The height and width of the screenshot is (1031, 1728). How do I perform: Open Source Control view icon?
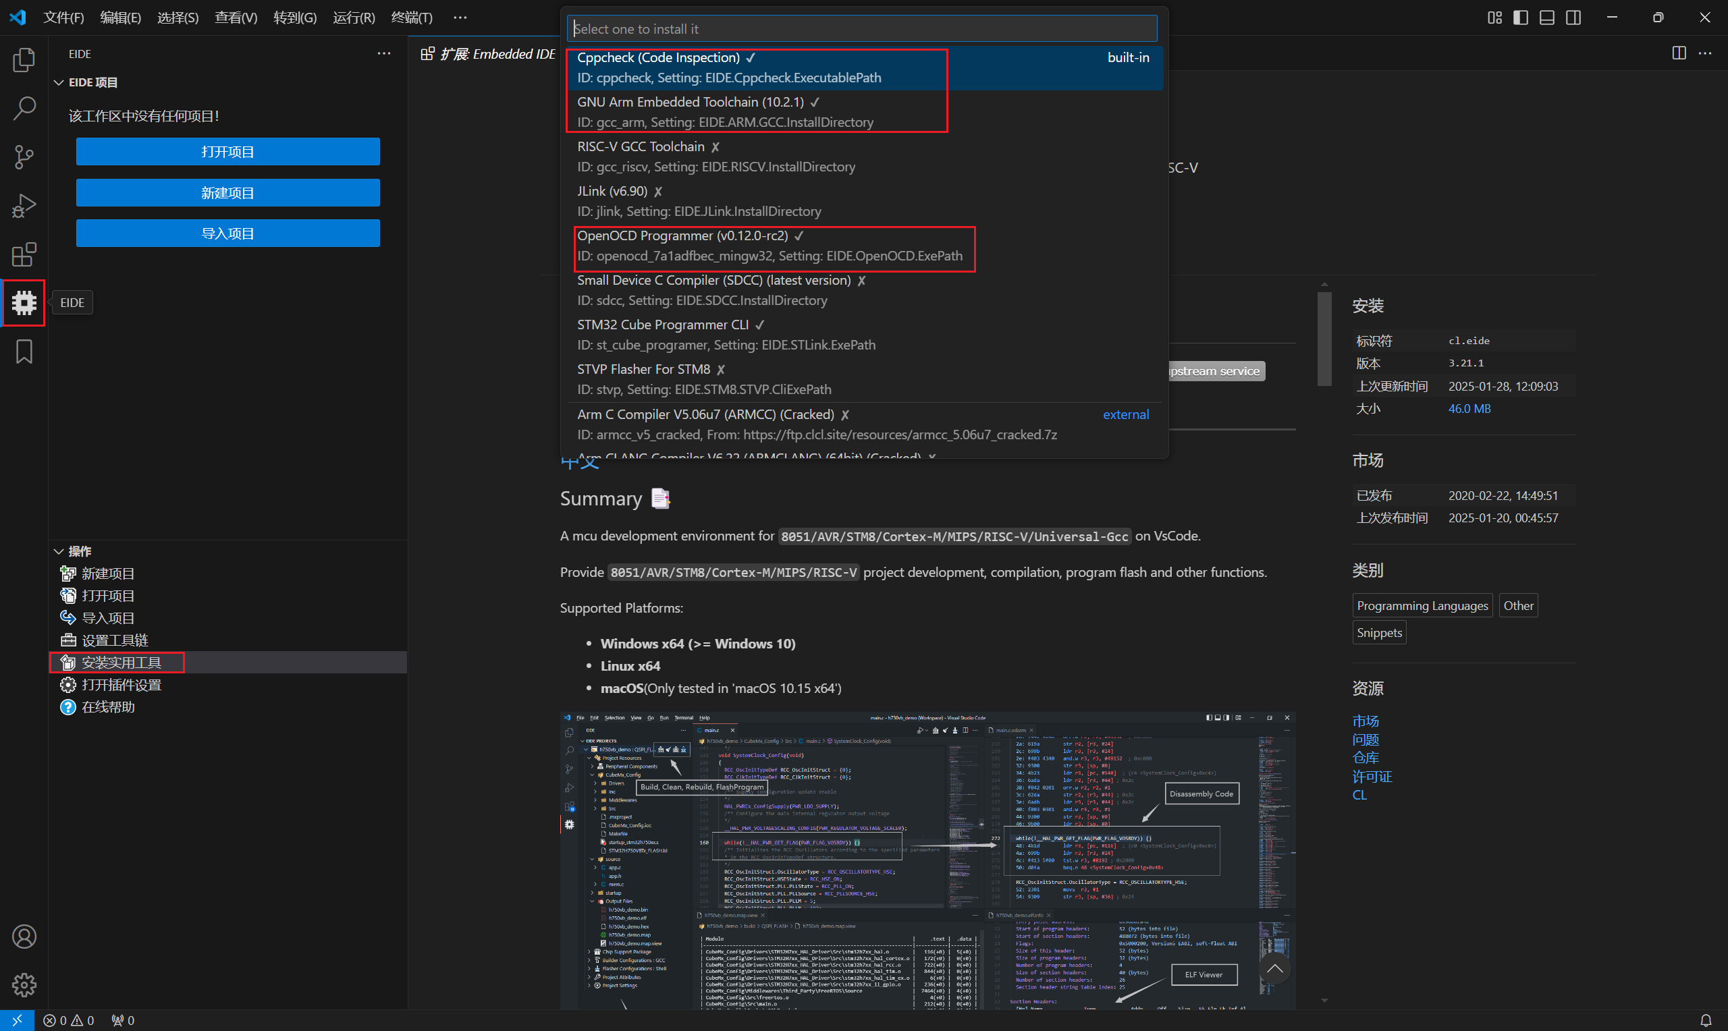(x=24, y=157)
